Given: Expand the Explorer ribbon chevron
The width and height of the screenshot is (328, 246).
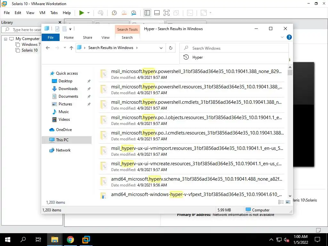Looking at the screenshot, I should [282, 37].
